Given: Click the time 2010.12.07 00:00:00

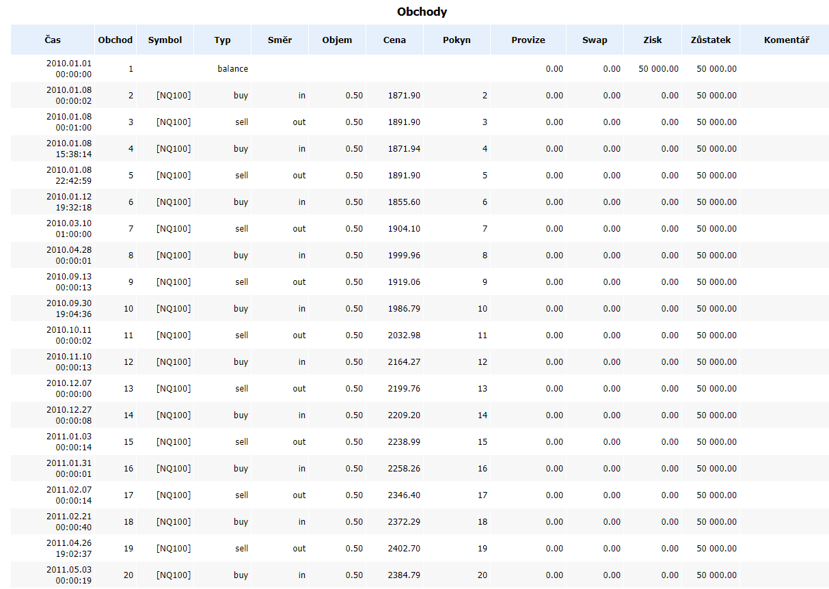Looking at the screenshot, I should 68,389.
